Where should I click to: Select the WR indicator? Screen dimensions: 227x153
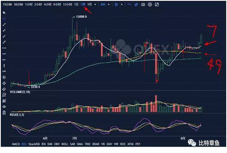tap(116, 144)
